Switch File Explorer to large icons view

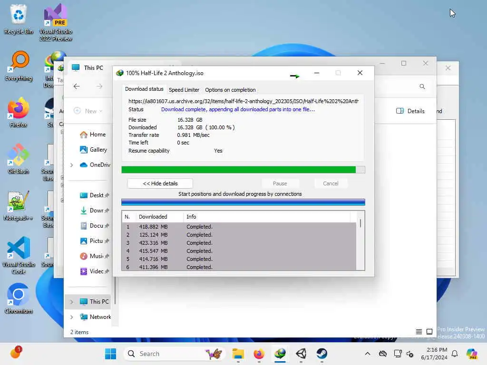429,332
